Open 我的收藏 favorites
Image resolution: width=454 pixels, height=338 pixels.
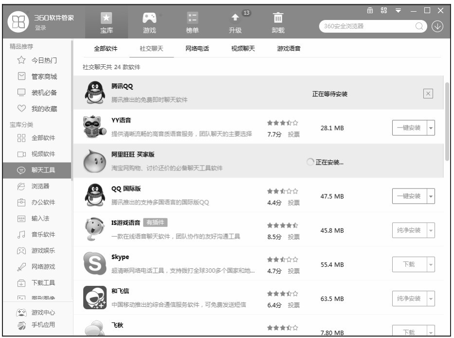coord(37,109)
